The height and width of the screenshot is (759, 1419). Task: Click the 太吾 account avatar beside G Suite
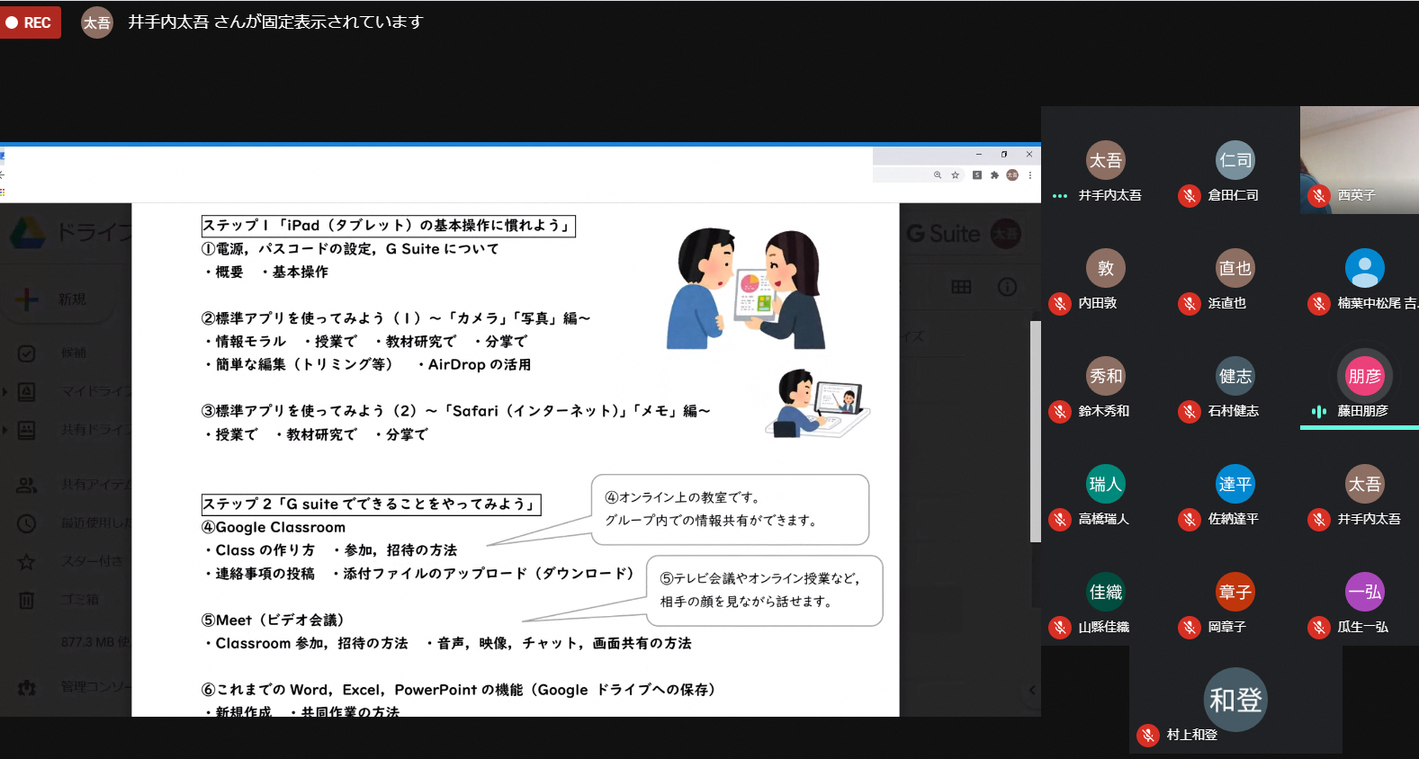coord(1006,234)
